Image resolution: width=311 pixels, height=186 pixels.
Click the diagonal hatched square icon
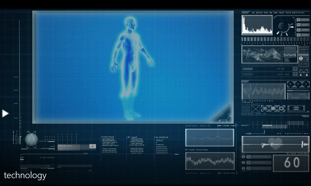[246, 109]
